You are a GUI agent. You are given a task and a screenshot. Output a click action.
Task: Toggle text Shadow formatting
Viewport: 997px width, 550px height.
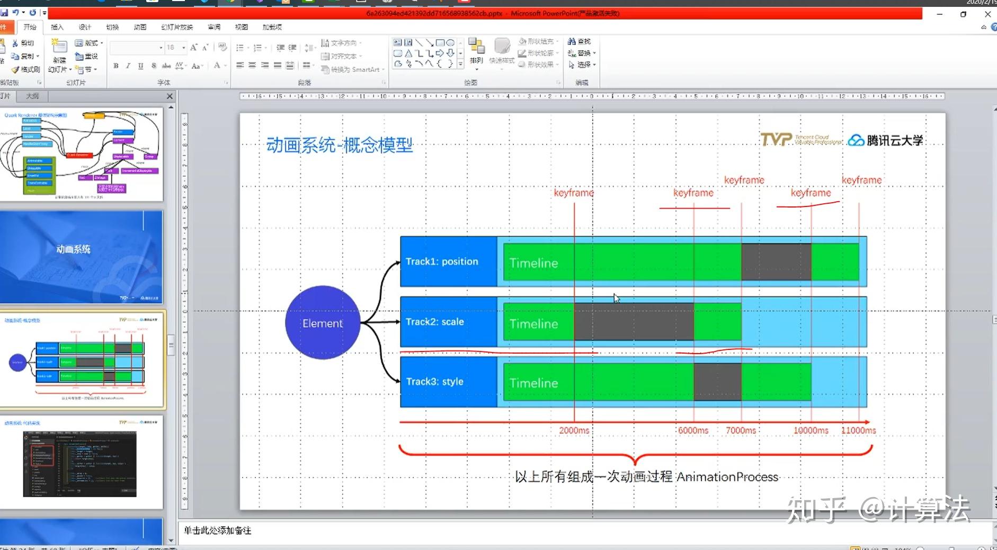(x=154, y=66)
